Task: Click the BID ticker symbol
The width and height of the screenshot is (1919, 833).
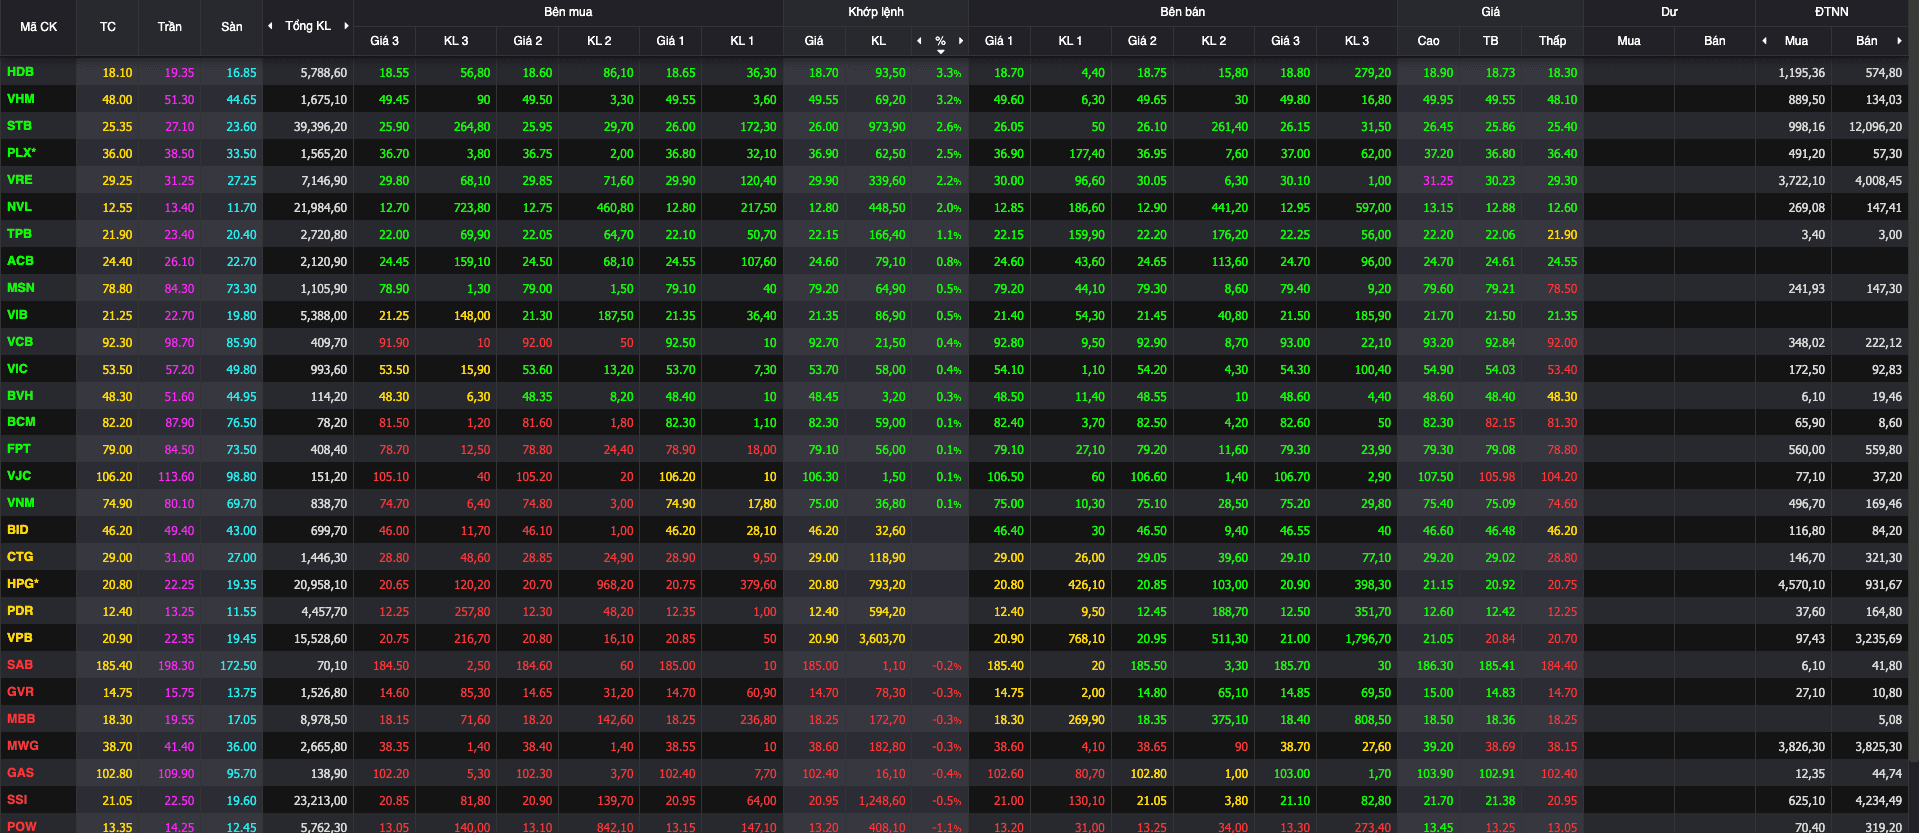Action: tap(17, 530)
